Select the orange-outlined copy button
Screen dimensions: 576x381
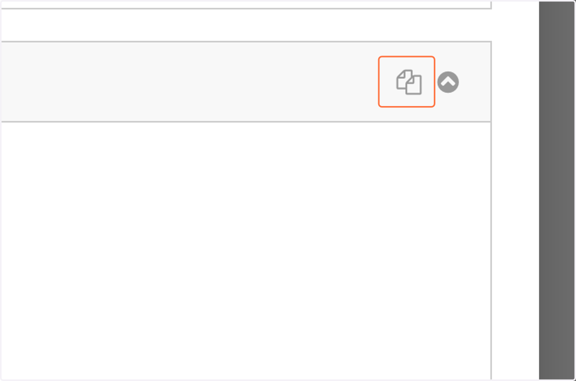coord(407,82)
